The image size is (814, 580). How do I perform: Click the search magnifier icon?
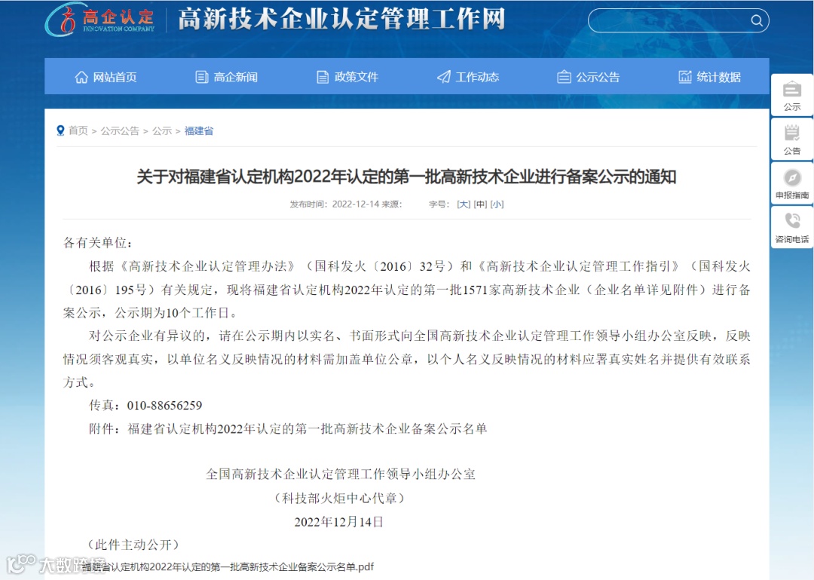(x=757, y=20)
